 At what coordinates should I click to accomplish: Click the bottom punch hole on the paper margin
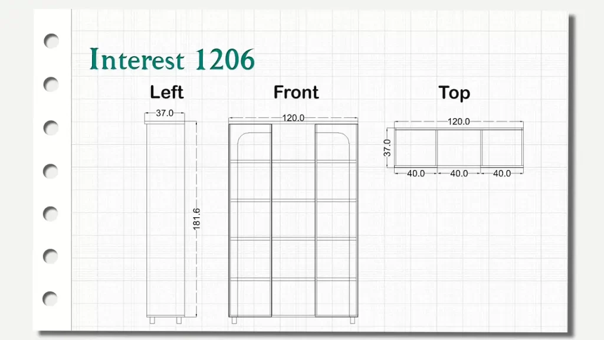click(51, 299)
